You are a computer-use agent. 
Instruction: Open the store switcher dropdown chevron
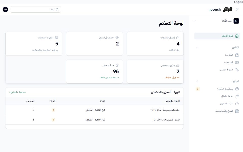click(x=195, y=21)
